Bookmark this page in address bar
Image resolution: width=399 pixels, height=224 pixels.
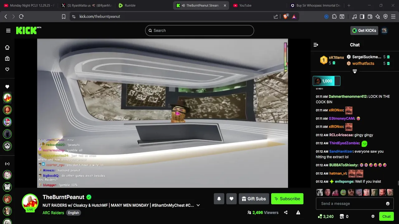point(64,16)
